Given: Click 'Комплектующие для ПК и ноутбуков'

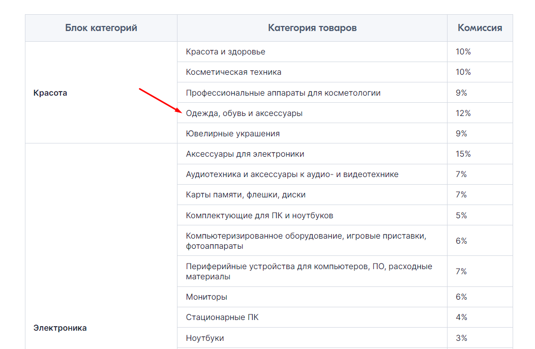Looking at the screenshot, I should (260, 216).
